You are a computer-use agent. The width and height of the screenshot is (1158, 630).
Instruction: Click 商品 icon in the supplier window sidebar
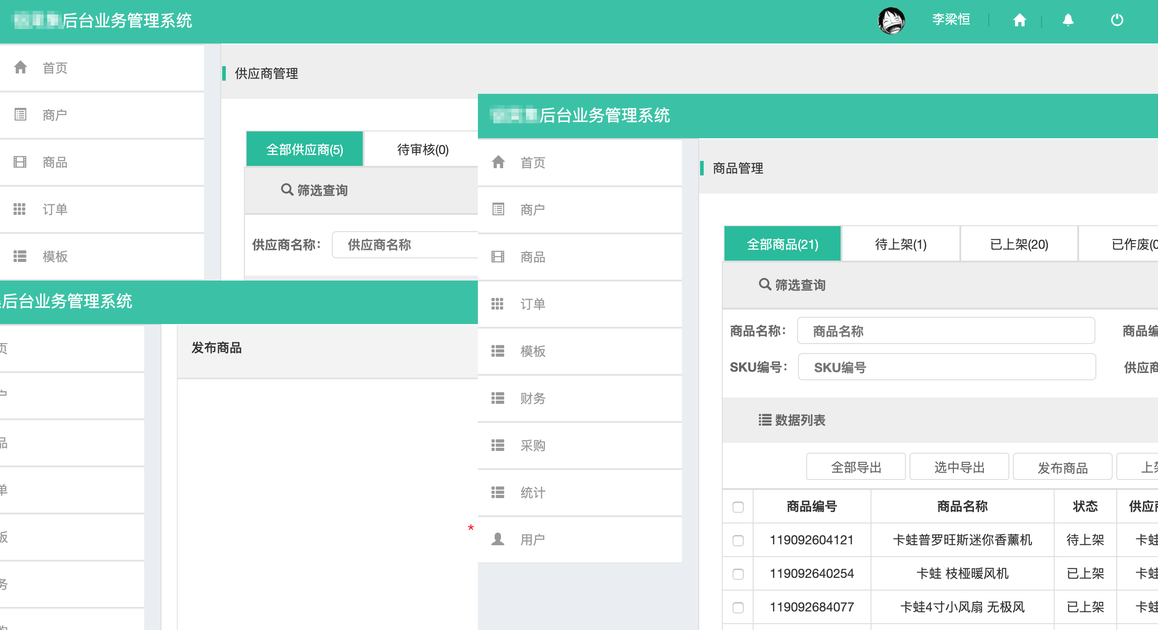click(20, 162)
